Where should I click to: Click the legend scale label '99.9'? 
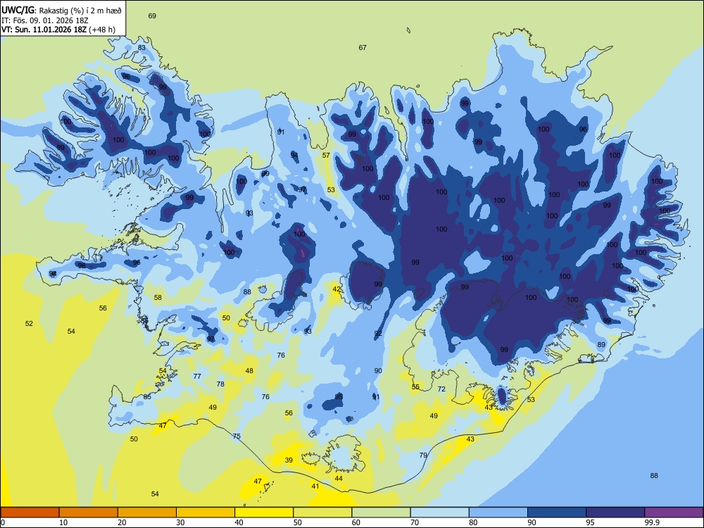point(652,522)
